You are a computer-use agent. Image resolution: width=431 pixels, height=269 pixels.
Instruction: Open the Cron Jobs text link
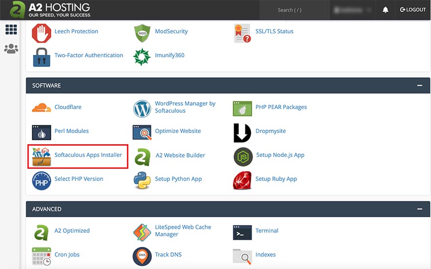[67, 254]
